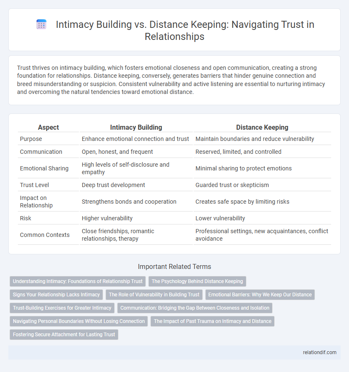The image size is (349, 372).
Task: Click 'Open, honest, and frequent' cell
Action: pos(117,152)
